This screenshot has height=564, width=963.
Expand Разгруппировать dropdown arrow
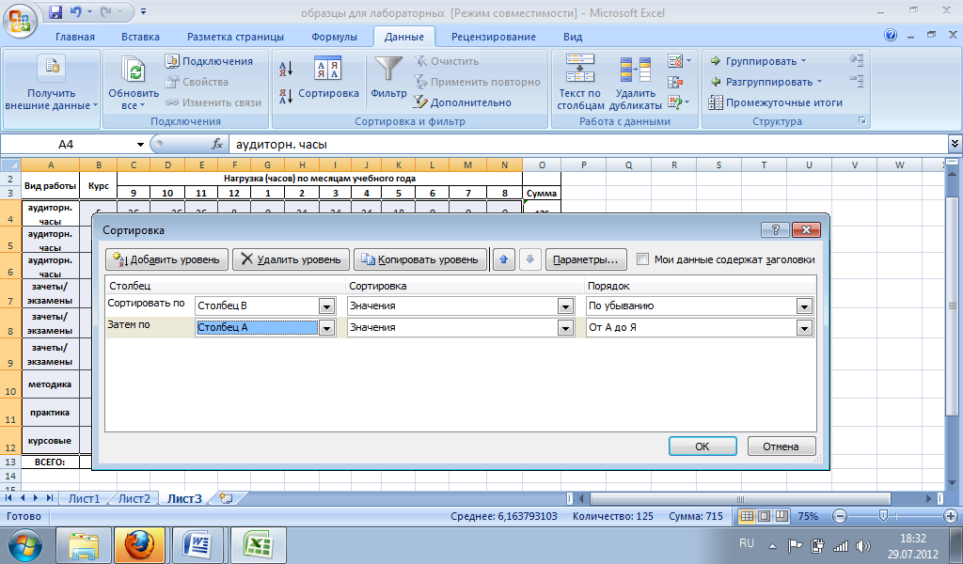click(819, 82)
